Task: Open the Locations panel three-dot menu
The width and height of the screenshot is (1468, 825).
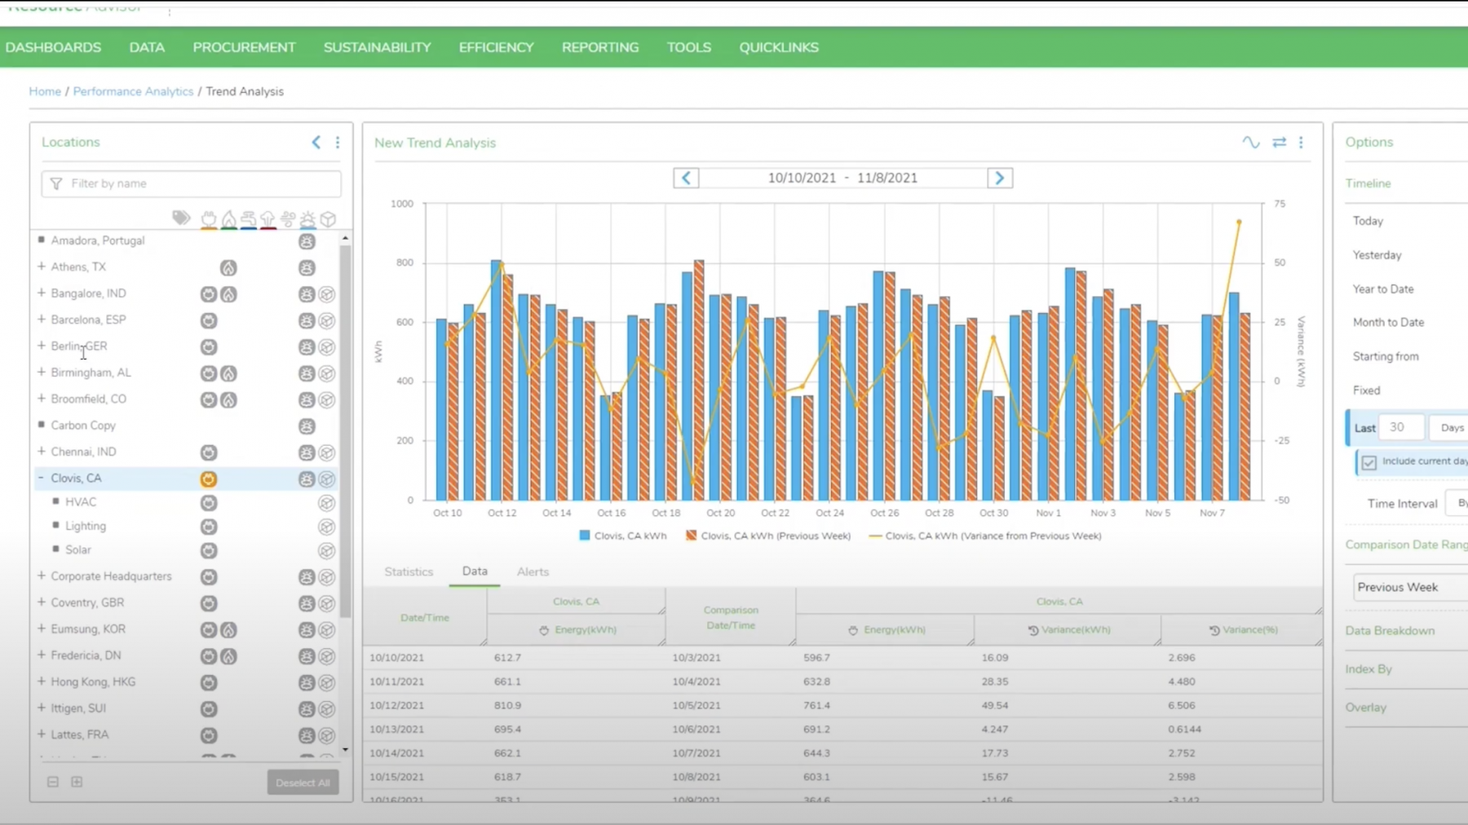Action: coord(338,143)
